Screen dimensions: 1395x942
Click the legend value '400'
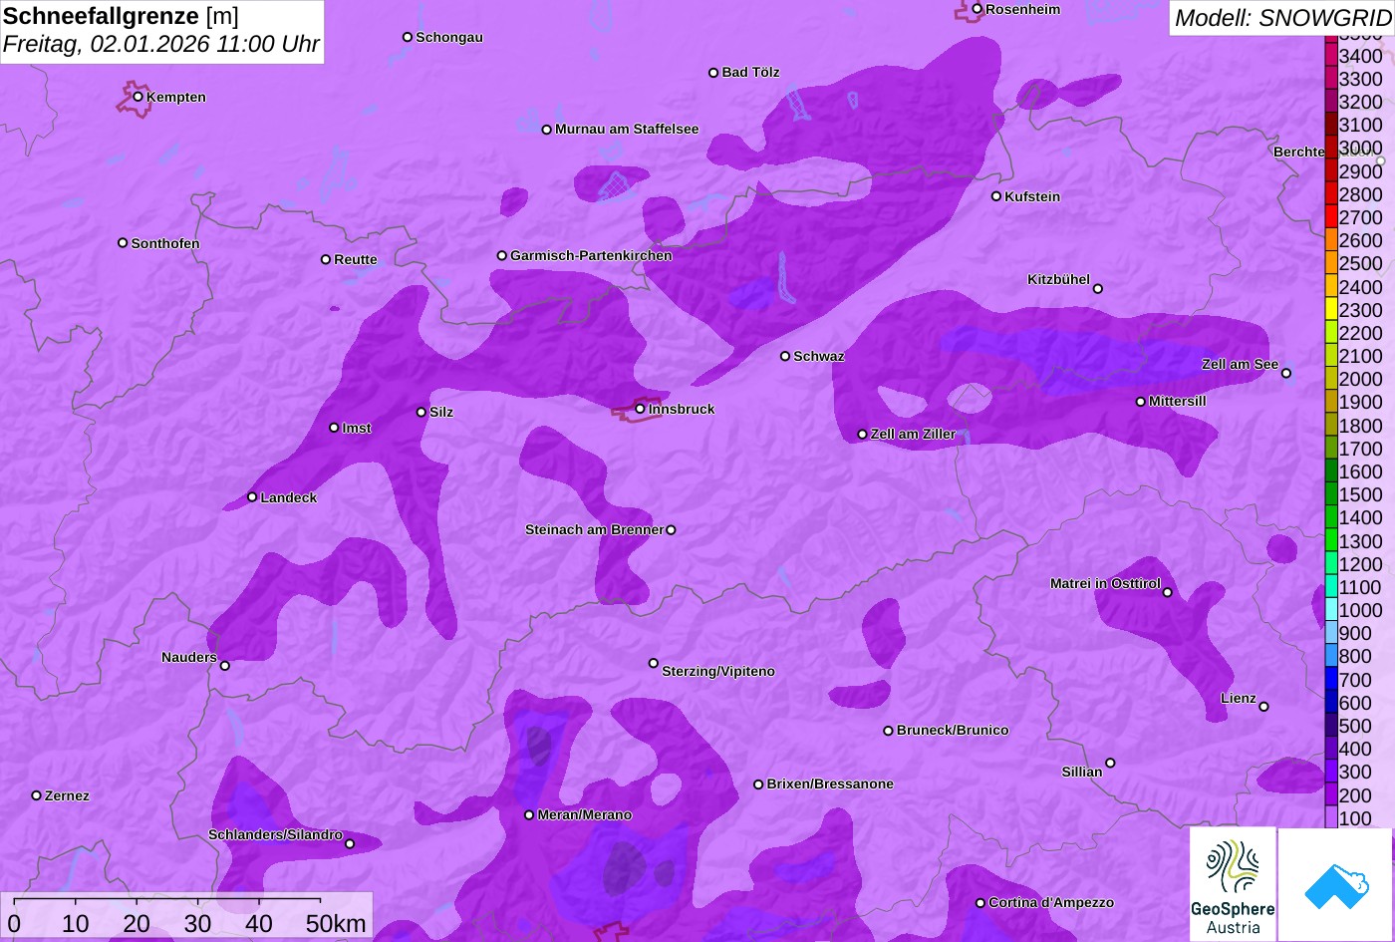1355,749
